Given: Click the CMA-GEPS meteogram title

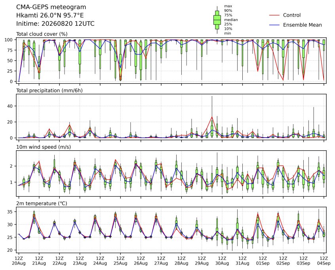Looking at the screenshot, I should point(51,7).
